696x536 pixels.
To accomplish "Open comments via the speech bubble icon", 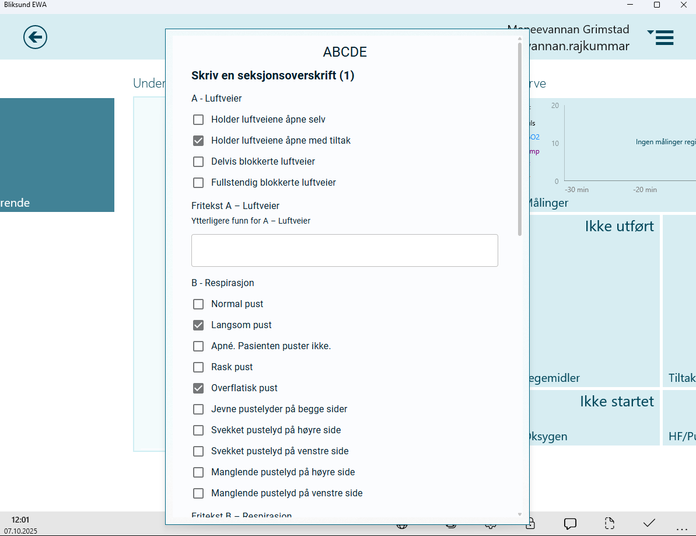I will (x=569, y=524).
